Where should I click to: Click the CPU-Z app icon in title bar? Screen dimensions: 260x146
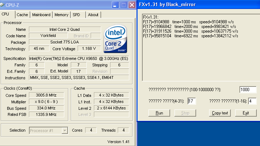2,5
